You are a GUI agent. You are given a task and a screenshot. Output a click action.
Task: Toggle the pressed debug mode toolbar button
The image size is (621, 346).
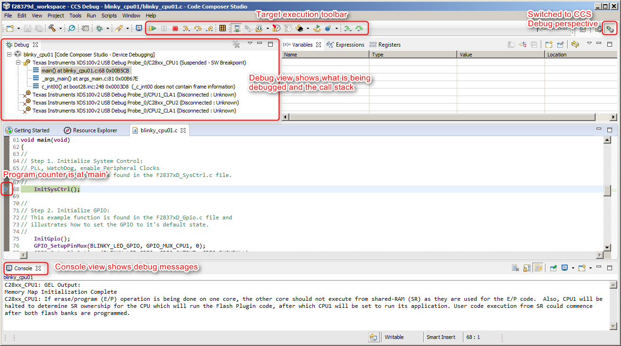click(237, 28)
